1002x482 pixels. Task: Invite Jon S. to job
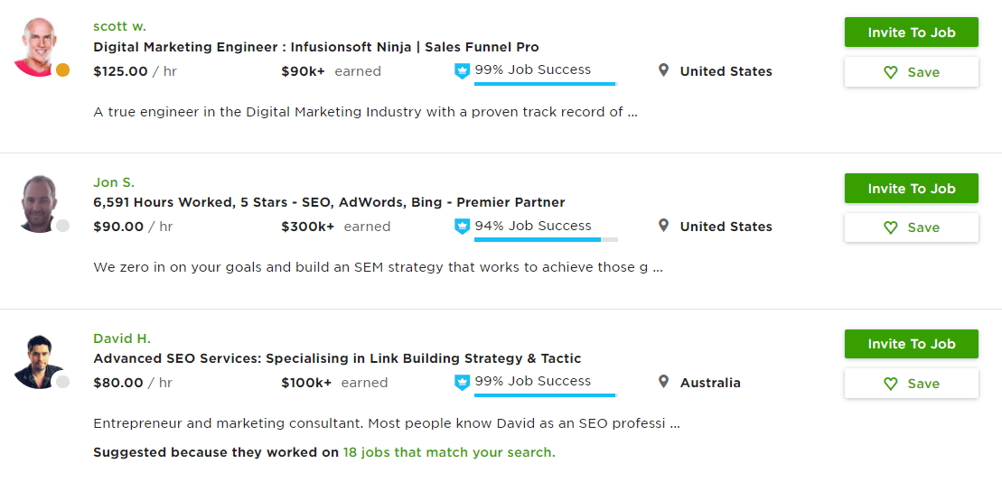coord(911,189)
